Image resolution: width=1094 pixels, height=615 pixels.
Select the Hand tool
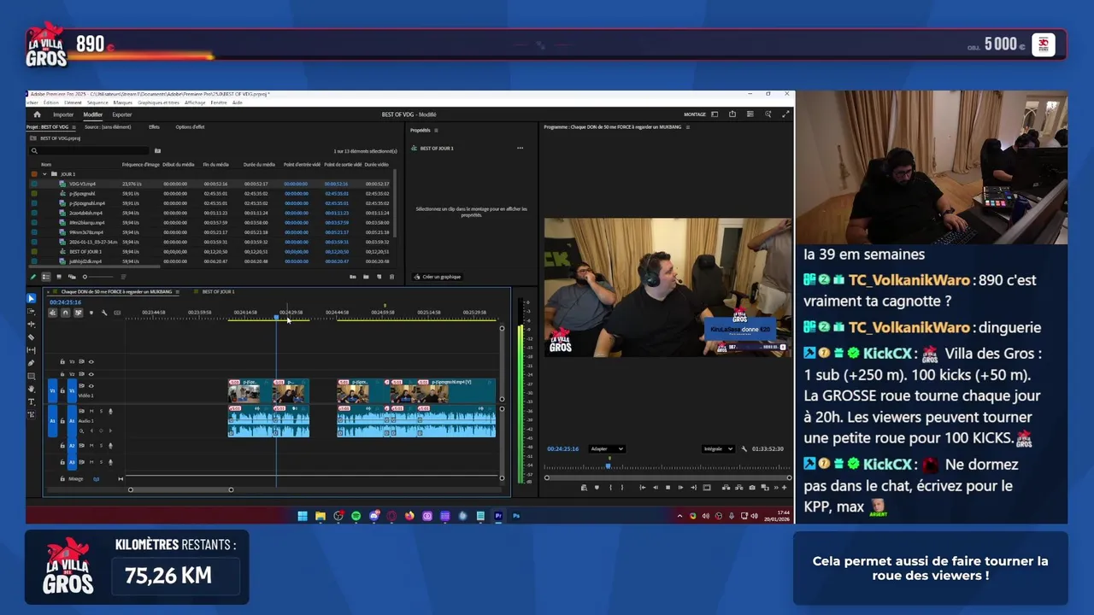tap(32, 389)
